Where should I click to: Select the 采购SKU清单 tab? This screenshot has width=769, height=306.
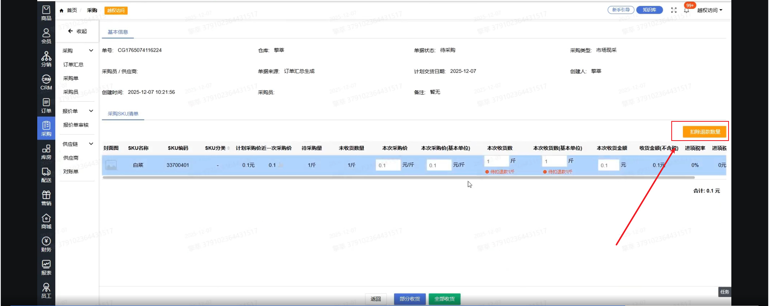(x=123, y=114)
